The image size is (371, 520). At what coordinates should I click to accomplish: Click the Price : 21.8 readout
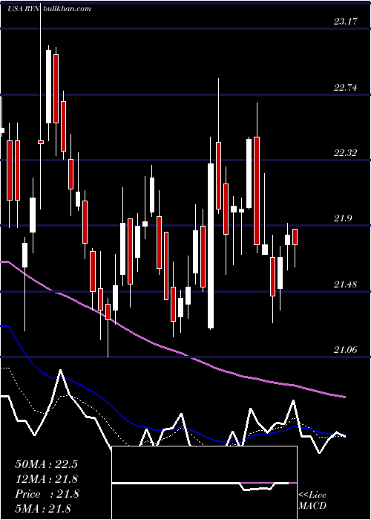point(47,494)
